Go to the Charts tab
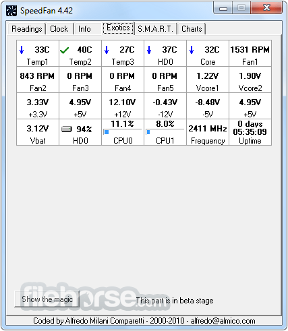Image resolution: width=288 pixels, height=331 pixels. click(x=192, y=29)
